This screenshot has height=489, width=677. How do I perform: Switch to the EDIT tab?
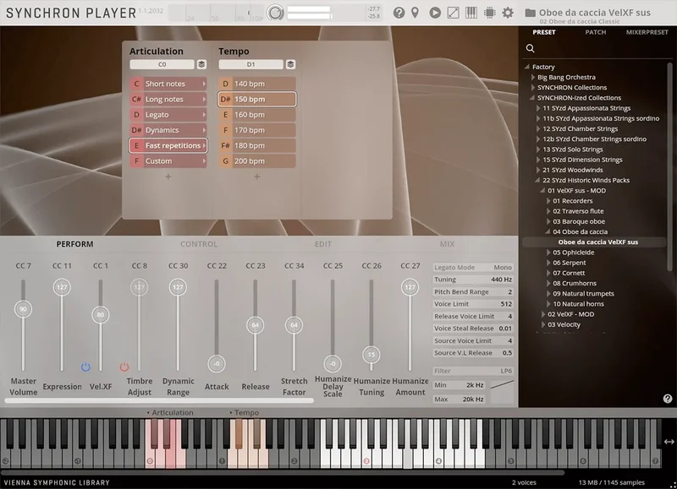click(323, 244)
